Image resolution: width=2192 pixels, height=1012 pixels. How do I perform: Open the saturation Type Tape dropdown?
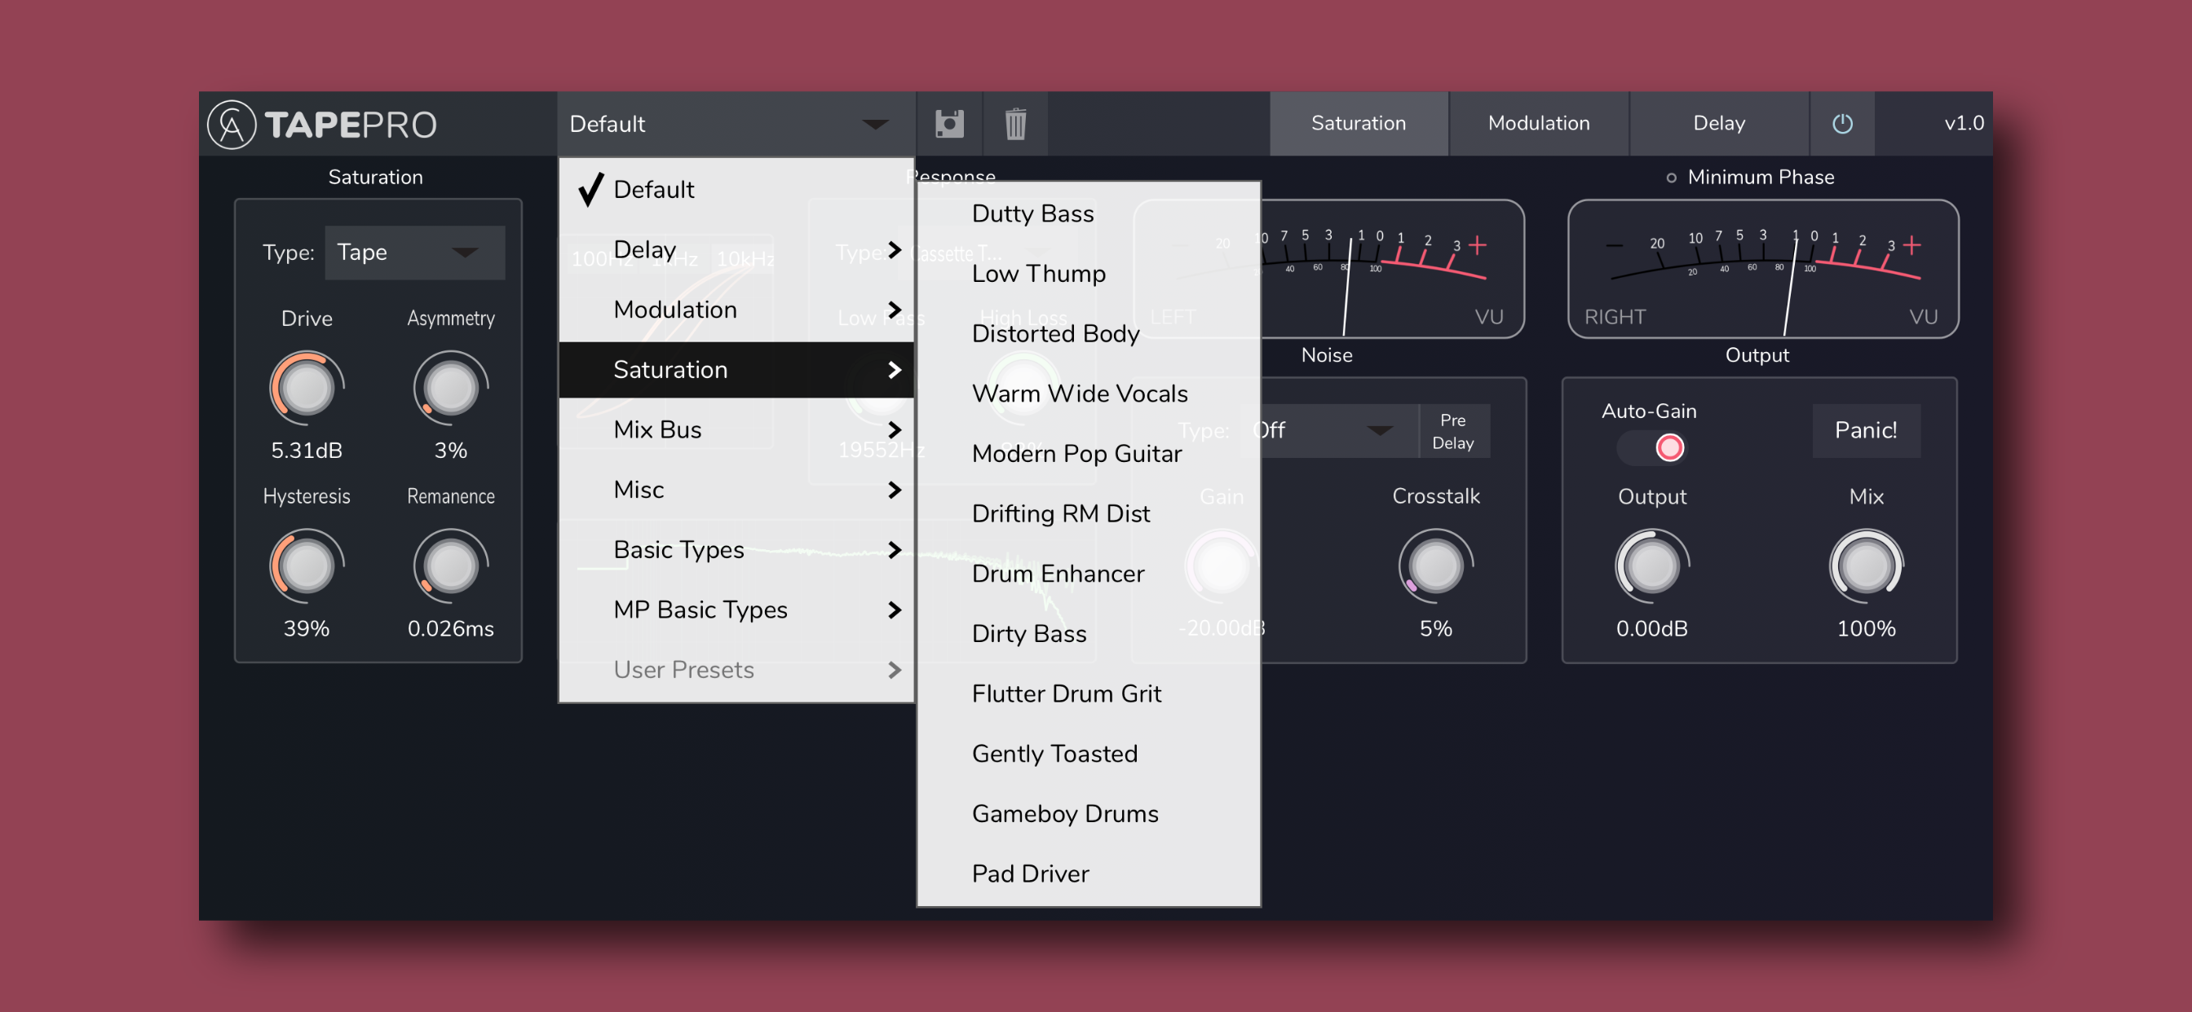click(414, 253)
